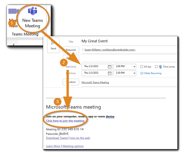Enable the All day checkbox
This screenshot has height=157, width=185.
pos(142,67)
